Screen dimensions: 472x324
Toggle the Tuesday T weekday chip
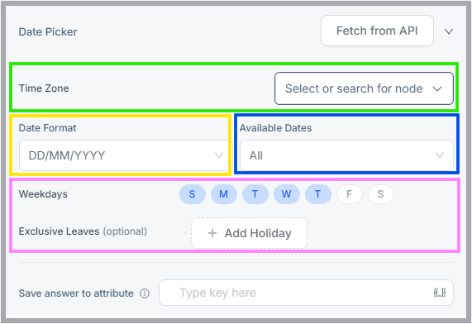tap(255, 194)
